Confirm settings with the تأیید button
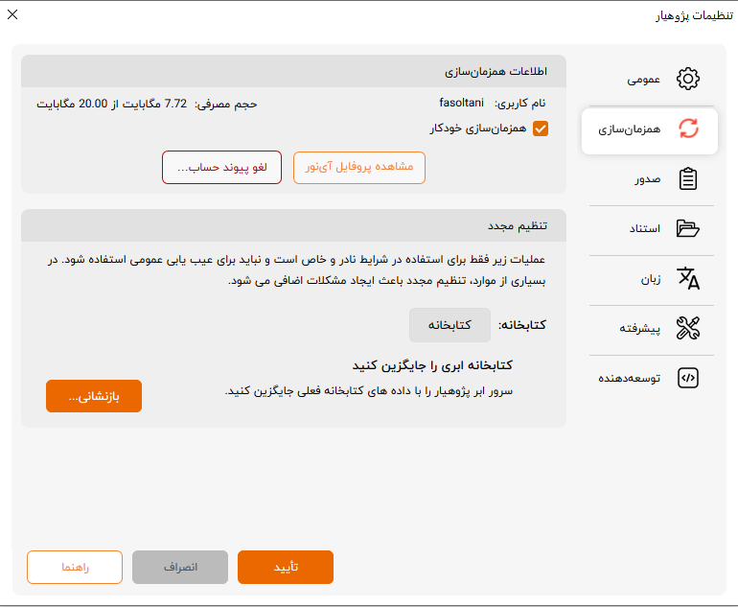Image resolution: width=738 pixels, height=607 pixels. point(286,567)
